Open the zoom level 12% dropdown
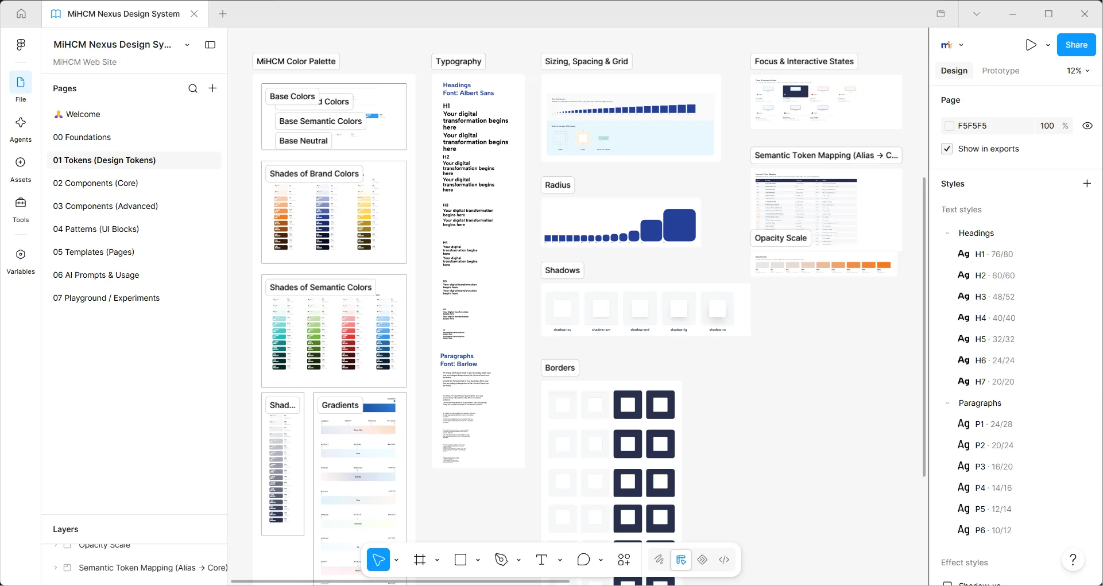Screen dimensions: 1103x586 pos(1078,71)
